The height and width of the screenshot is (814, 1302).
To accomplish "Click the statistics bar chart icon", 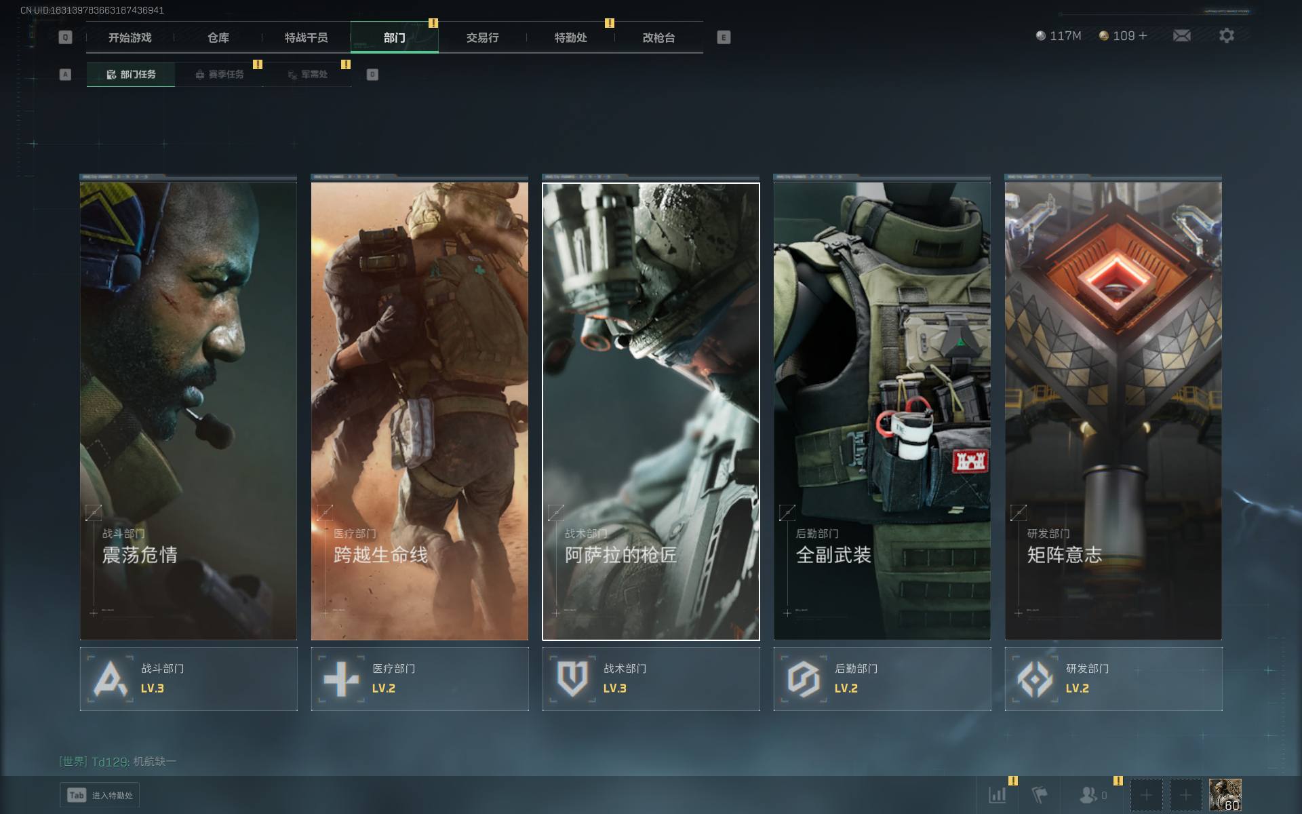I will coord(997,794).
